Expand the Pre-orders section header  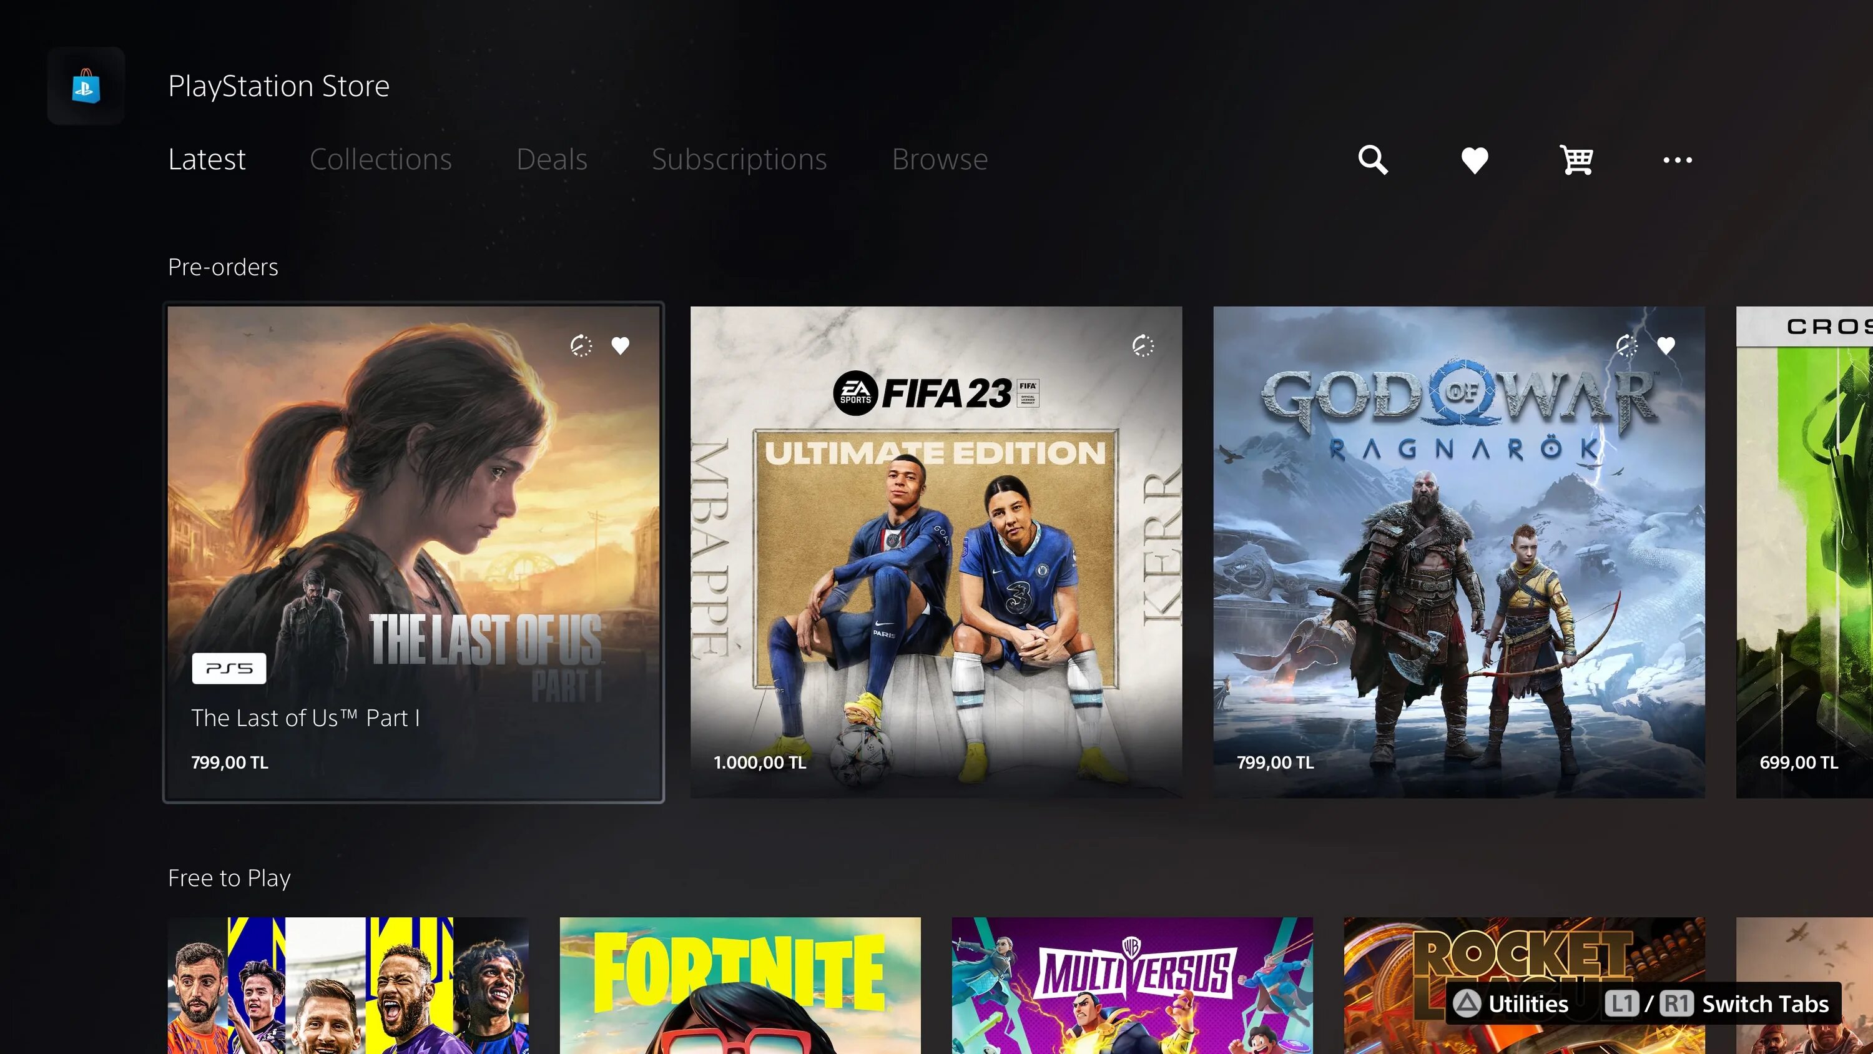click(x=222, y=267)
